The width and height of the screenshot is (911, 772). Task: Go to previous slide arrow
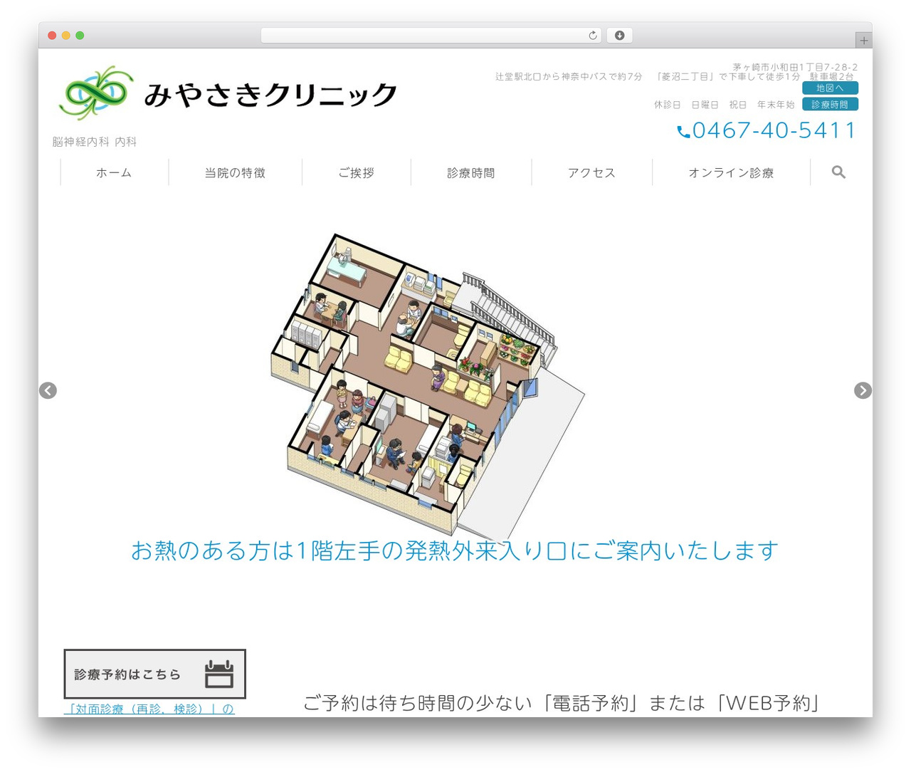tap(48, 390)
